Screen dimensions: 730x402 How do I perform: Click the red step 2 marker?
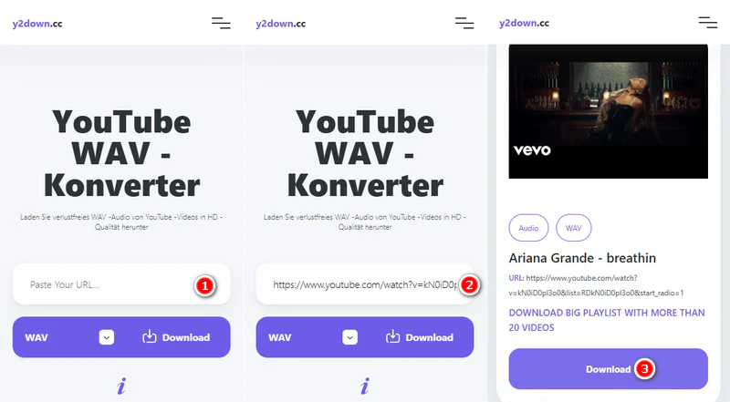tap(469, 285)
